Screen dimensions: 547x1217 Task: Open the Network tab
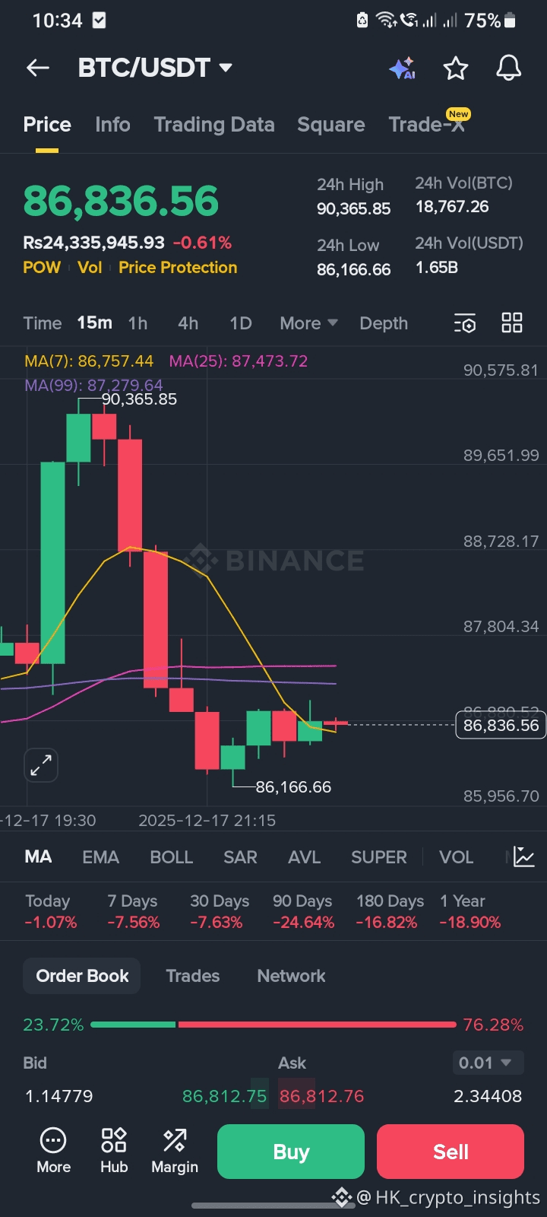(x=291, y=976)
